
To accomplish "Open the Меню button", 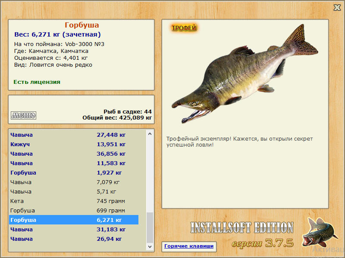I will [x=24, y=115].
